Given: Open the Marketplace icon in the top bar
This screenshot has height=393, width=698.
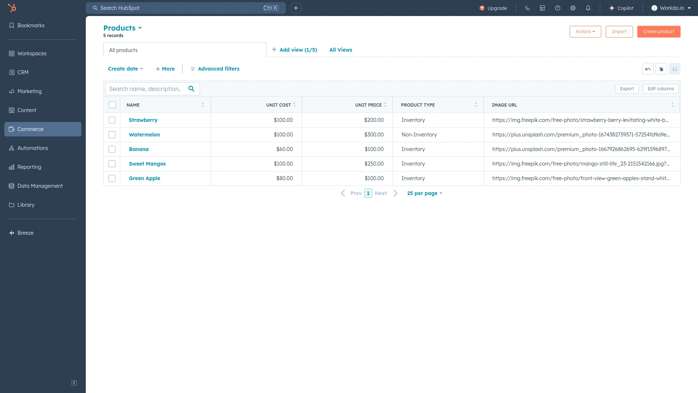Looking at the screenshot, I should coord(542,8).
